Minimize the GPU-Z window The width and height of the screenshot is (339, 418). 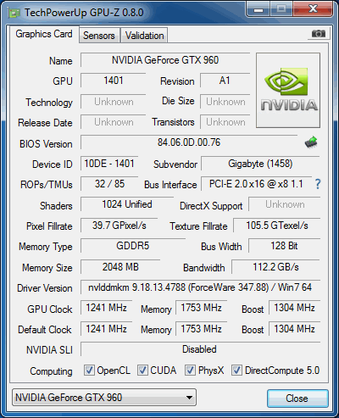point(258,9)
